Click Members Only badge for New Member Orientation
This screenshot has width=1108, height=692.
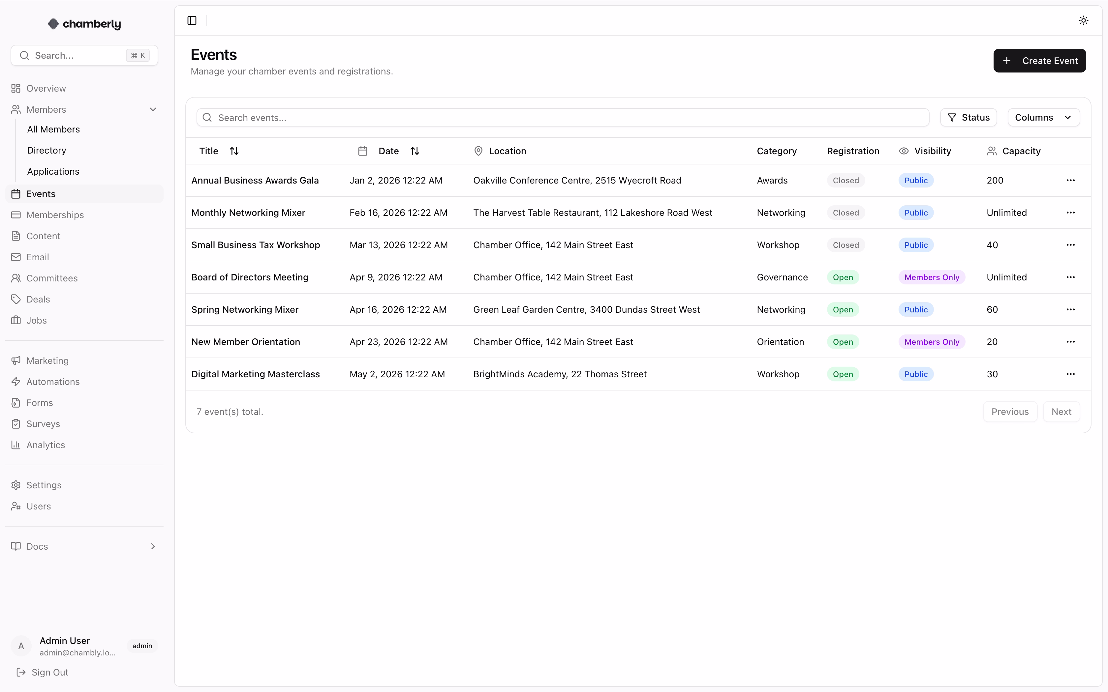932,342
